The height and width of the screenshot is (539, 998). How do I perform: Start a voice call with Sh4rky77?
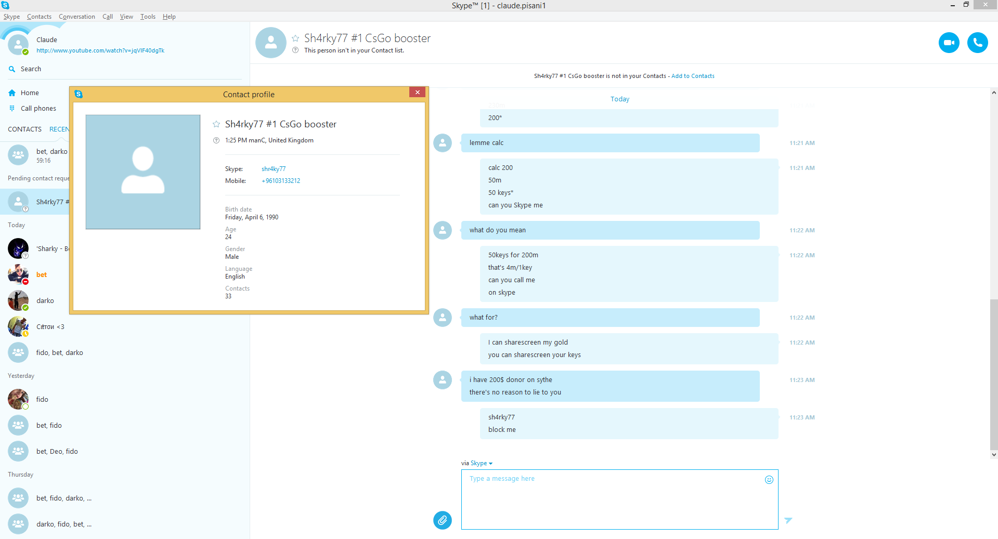[x=977, y=43]
